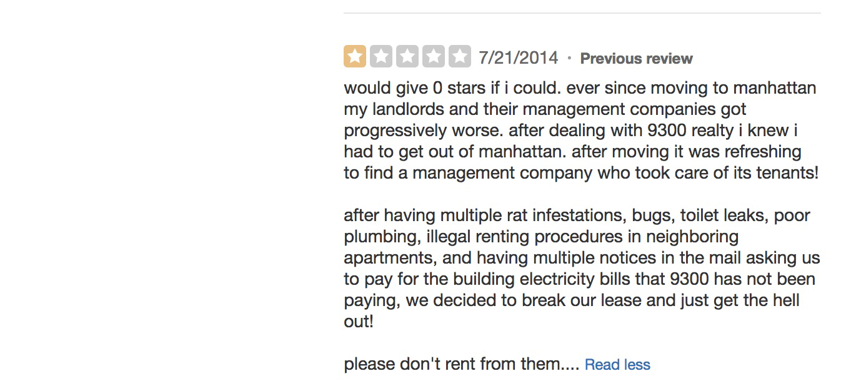Screen dimensions: 856x391
Task: Click the line mentioning rat infestations
Action: point(576,215)
